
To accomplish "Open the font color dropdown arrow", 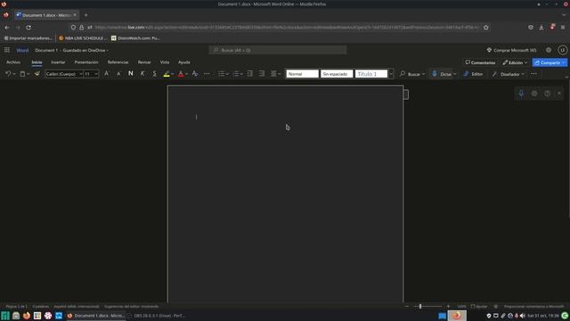I will (x=186, y=74).
